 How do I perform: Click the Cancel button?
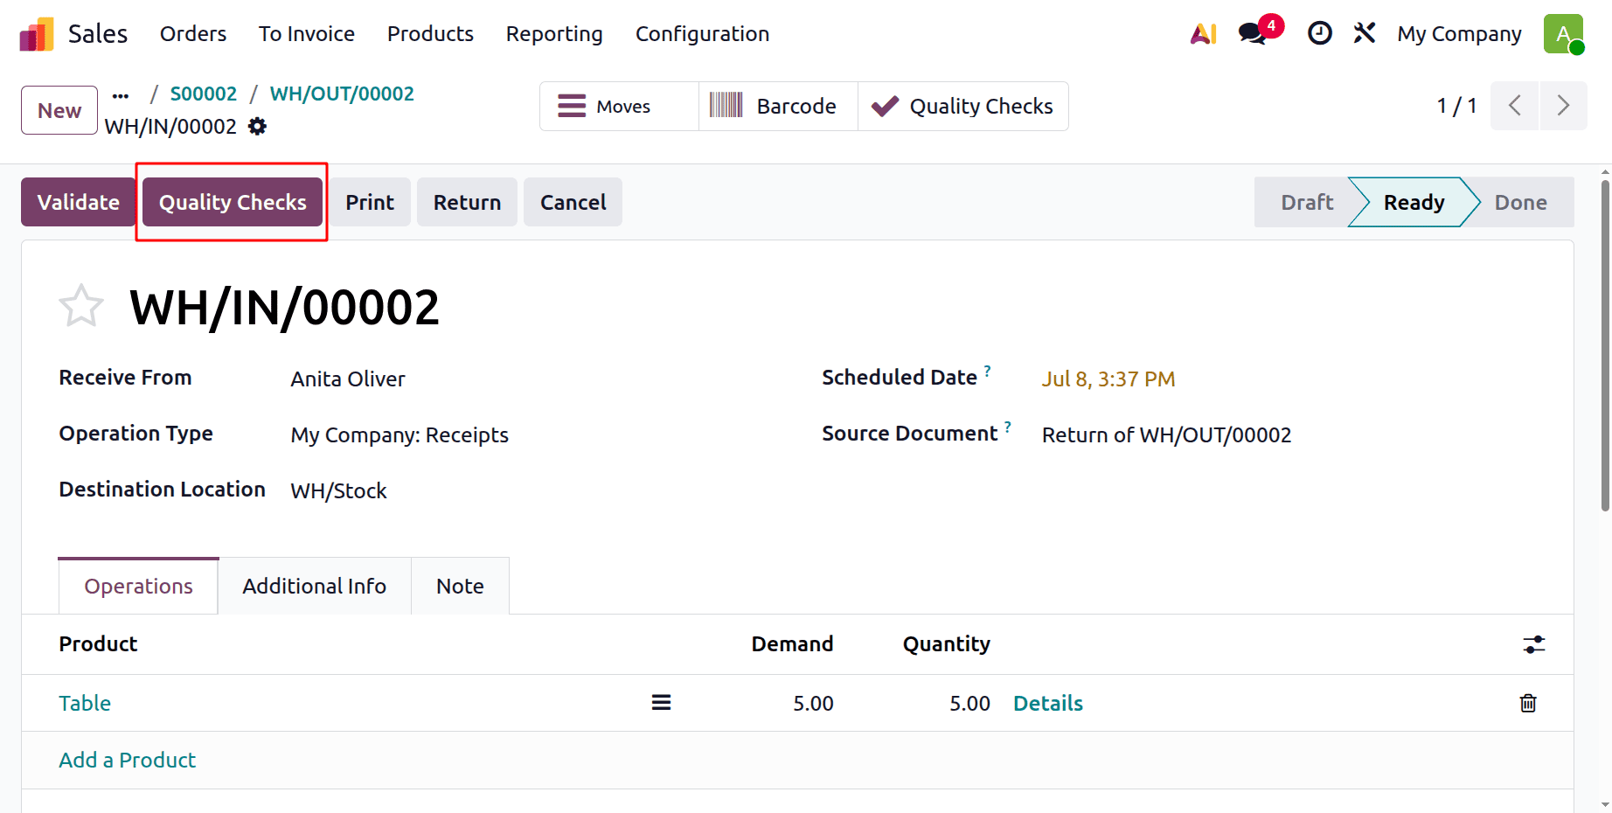pyautogui.click(x=573, y=202)
